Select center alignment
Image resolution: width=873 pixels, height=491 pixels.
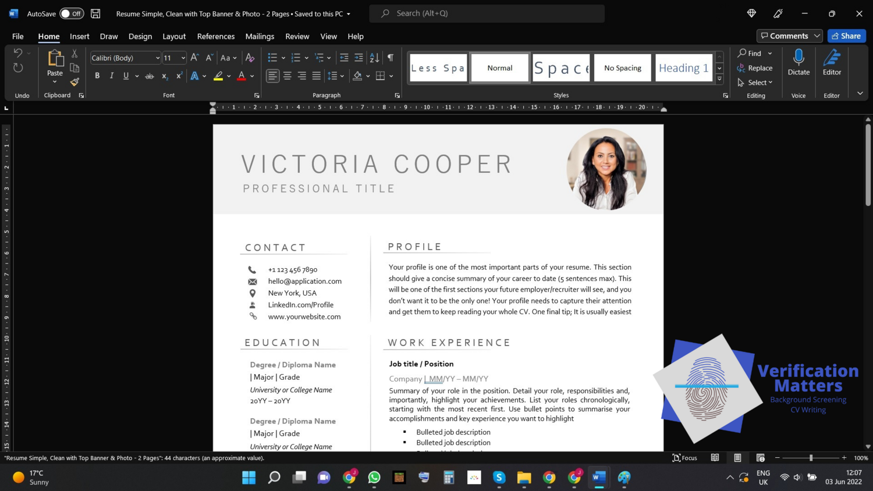[x=286, y=76]
